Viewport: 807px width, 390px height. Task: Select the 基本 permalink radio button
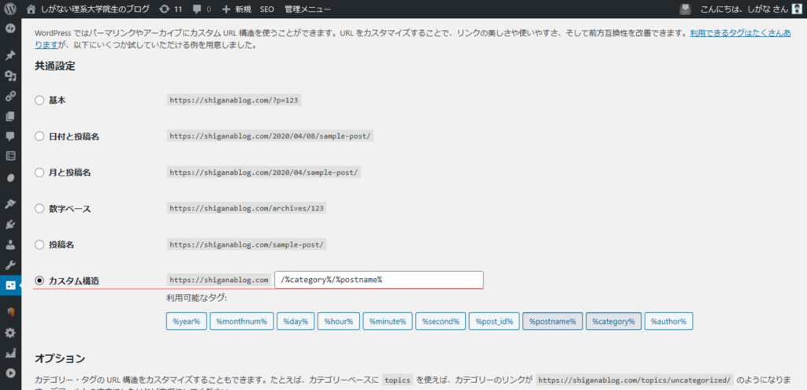point(39,101)
